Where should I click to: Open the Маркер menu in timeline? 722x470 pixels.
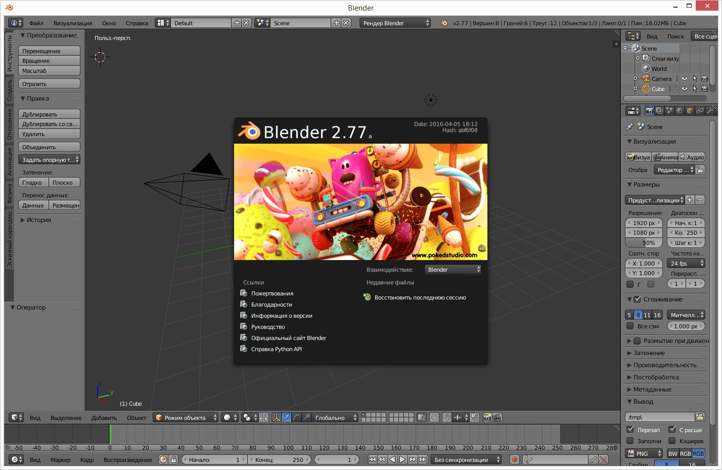point(60,459)
